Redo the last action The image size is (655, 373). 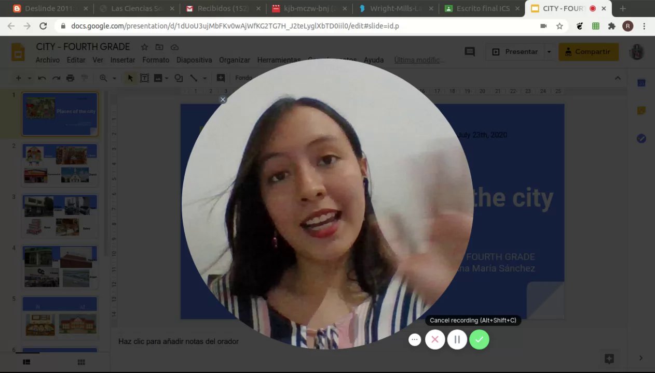coord(56,78)
